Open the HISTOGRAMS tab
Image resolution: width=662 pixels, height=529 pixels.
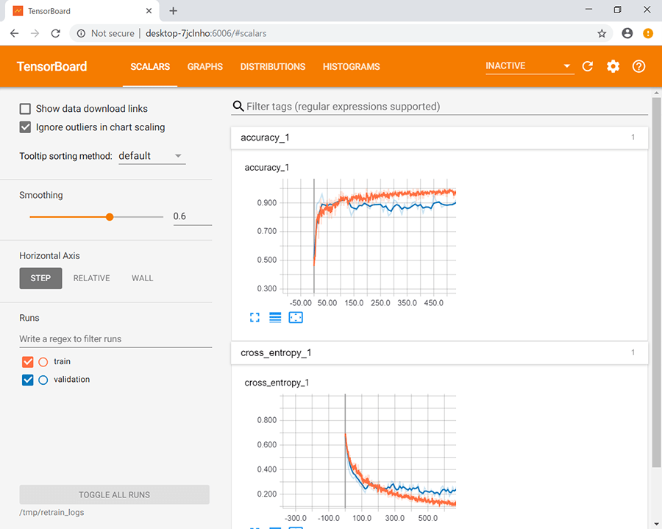pyautogui.click(x=351, y=67)
